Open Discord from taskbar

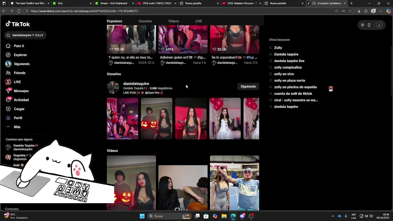click(242, 216)
